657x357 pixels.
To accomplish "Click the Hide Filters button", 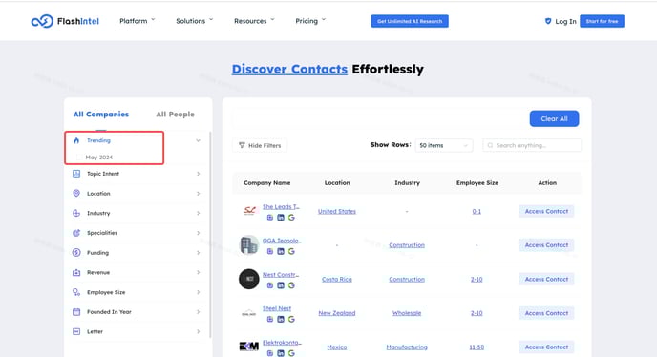I will click(260, 145).
